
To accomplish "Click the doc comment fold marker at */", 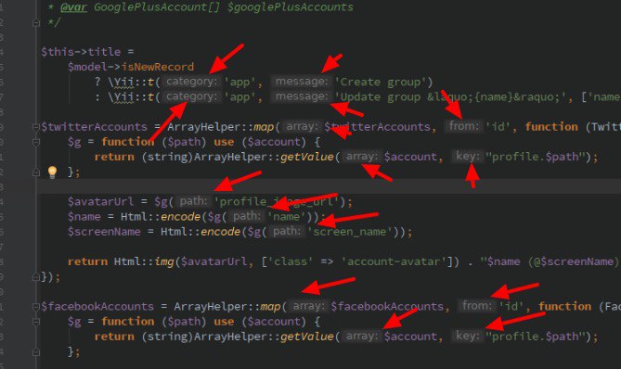I will (x=36, y=23).
